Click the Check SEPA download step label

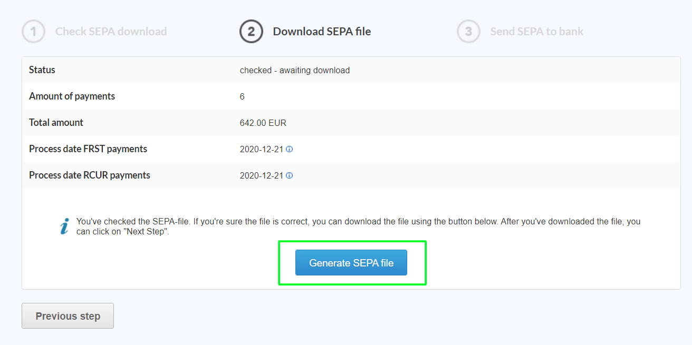111,32
